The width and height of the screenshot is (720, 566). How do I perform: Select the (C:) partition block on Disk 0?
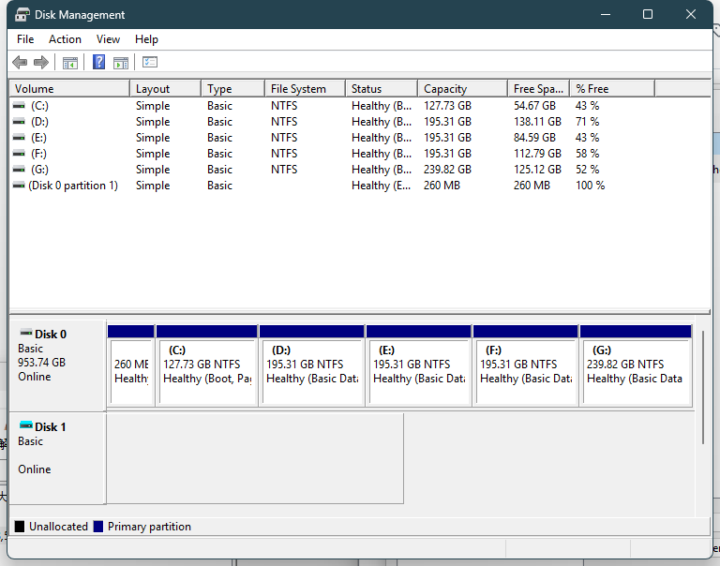pyautogui.click(x=206, y=371)
